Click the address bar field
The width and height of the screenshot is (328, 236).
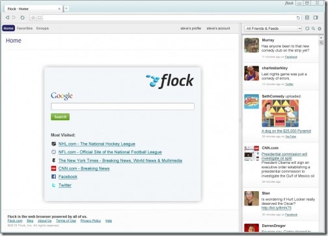[169, 18]
